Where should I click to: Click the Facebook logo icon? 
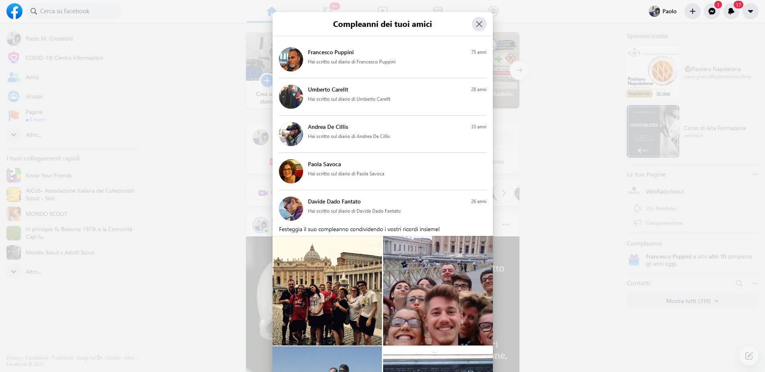pos(14,11)
